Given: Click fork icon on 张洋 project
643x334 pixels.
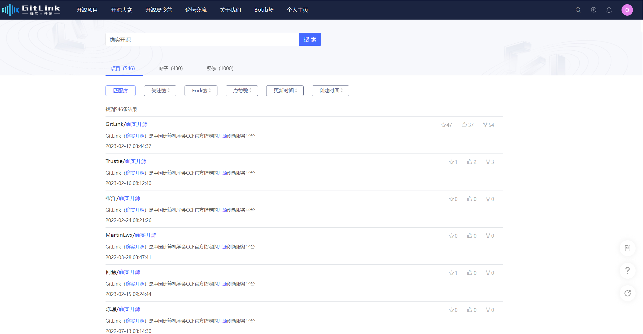Looking at the screenshot, I should [x=488, y=199].
